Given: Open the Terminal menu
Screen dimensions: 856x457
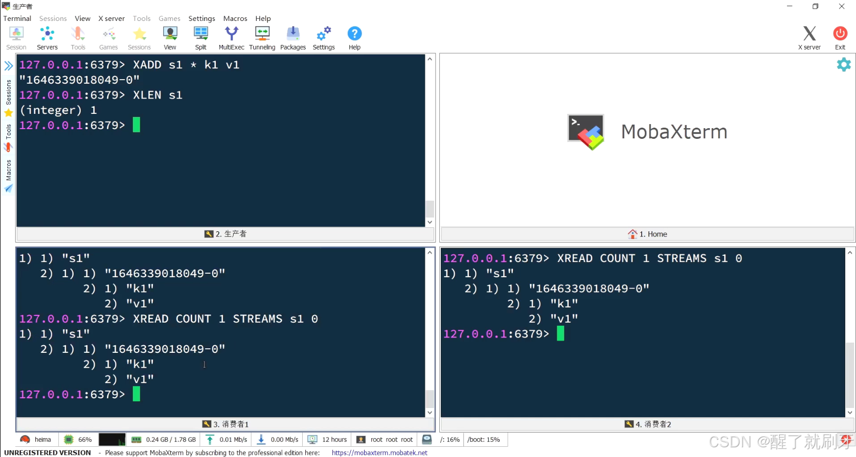Looking at the screenshot, I should [x=17, y=18].
